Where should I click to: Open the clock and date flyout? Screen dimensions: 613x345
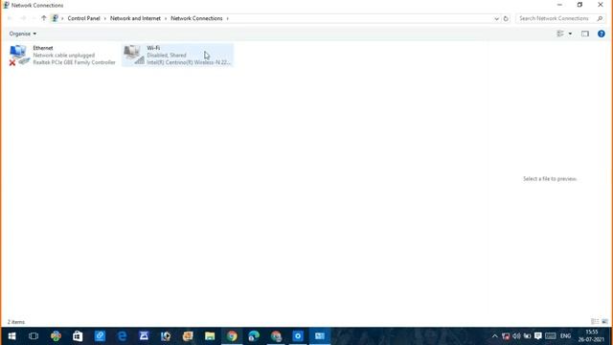(592, 336)
